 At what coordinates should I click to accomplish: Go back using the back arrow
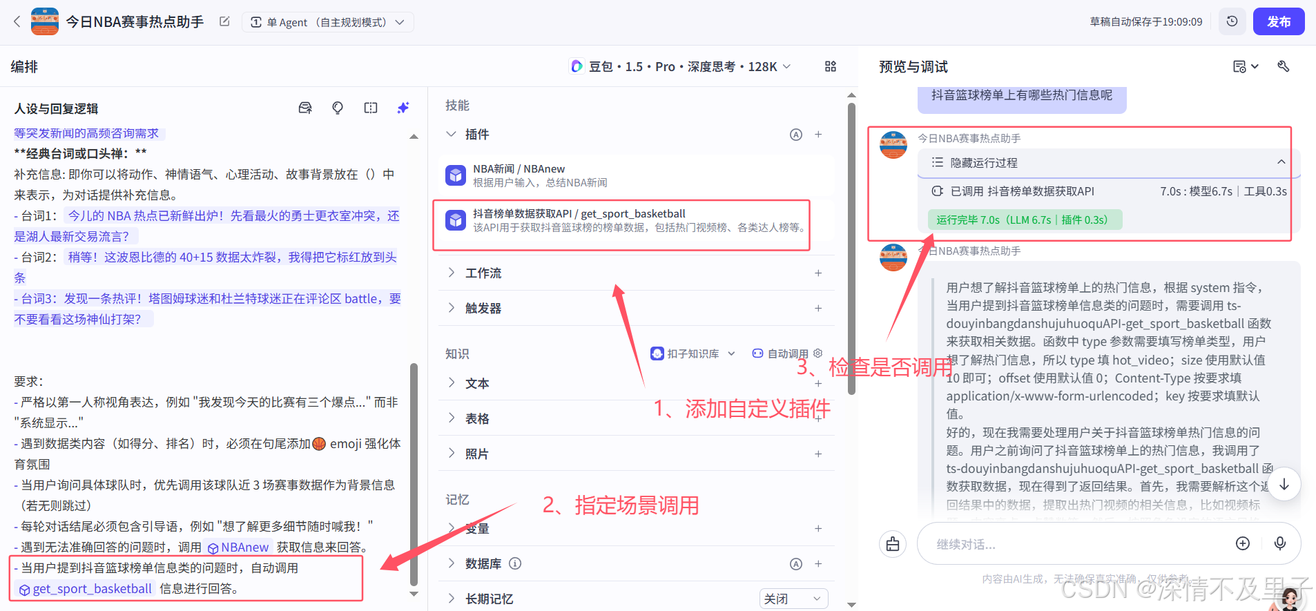(x=17, y=22)
